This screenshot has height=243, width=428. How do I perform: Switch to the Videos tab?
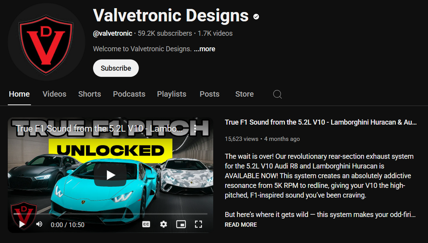pyautogui.click(x=54, y=94)
